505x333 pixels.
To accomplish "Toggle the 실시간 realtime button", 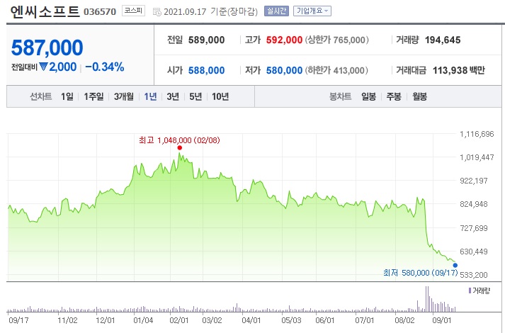I will (x=276, y=11).
